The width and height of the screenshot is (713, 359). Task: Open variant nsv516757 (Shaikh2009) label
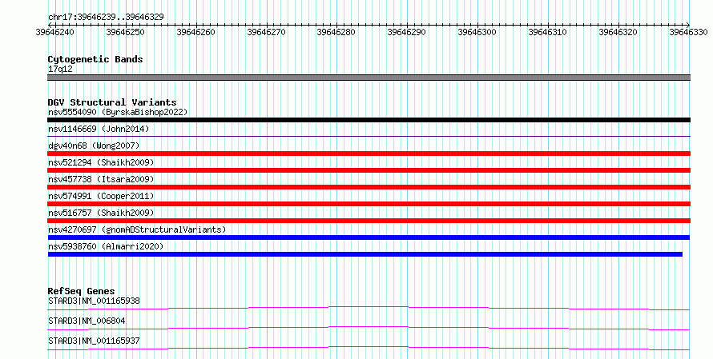tap(101, 213)
